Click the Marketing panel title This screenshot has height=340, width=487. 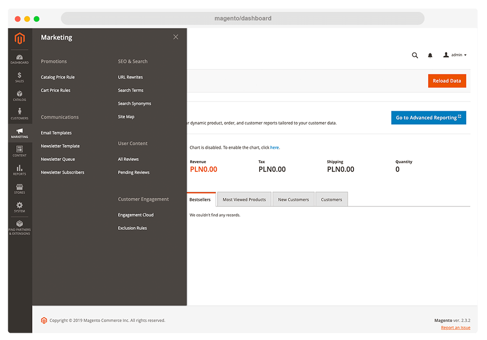click(x=56, y=37)
